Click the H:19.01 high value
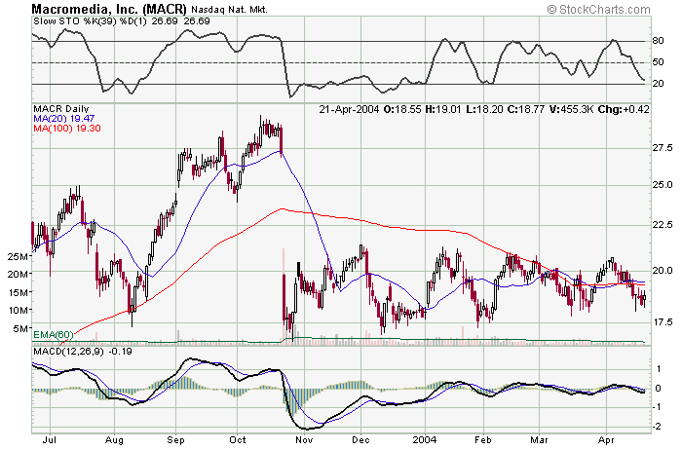 pyautogui.click(x=442, y=109)
